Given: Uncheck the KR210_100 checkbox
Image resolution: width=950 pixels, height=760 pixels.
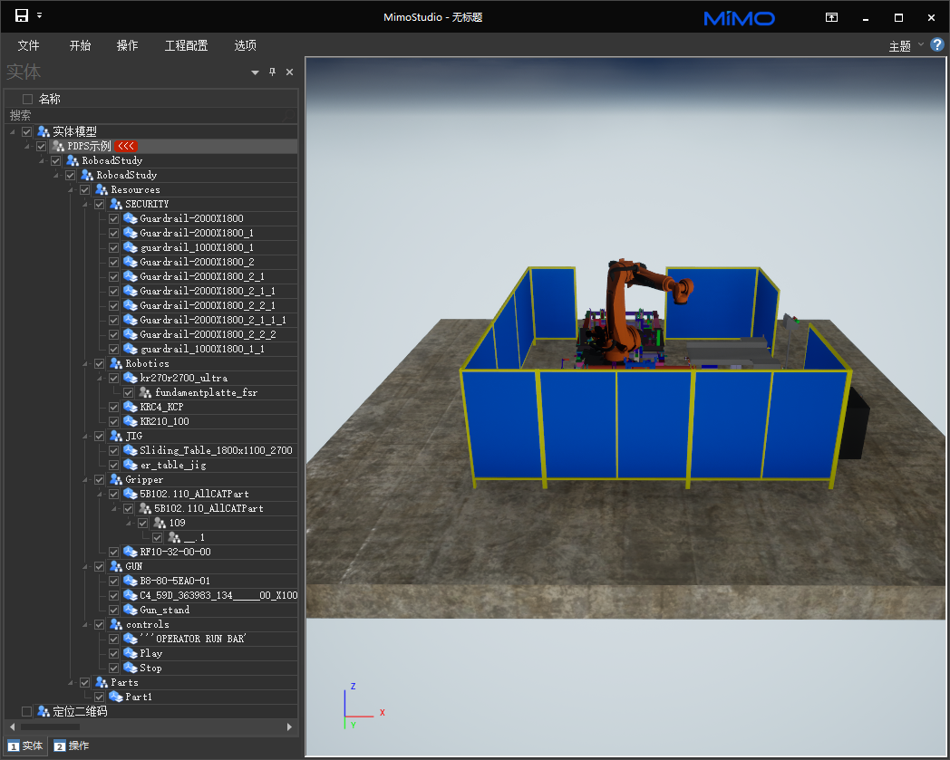Looking at the screenshot, I should (x=114, y=421).
